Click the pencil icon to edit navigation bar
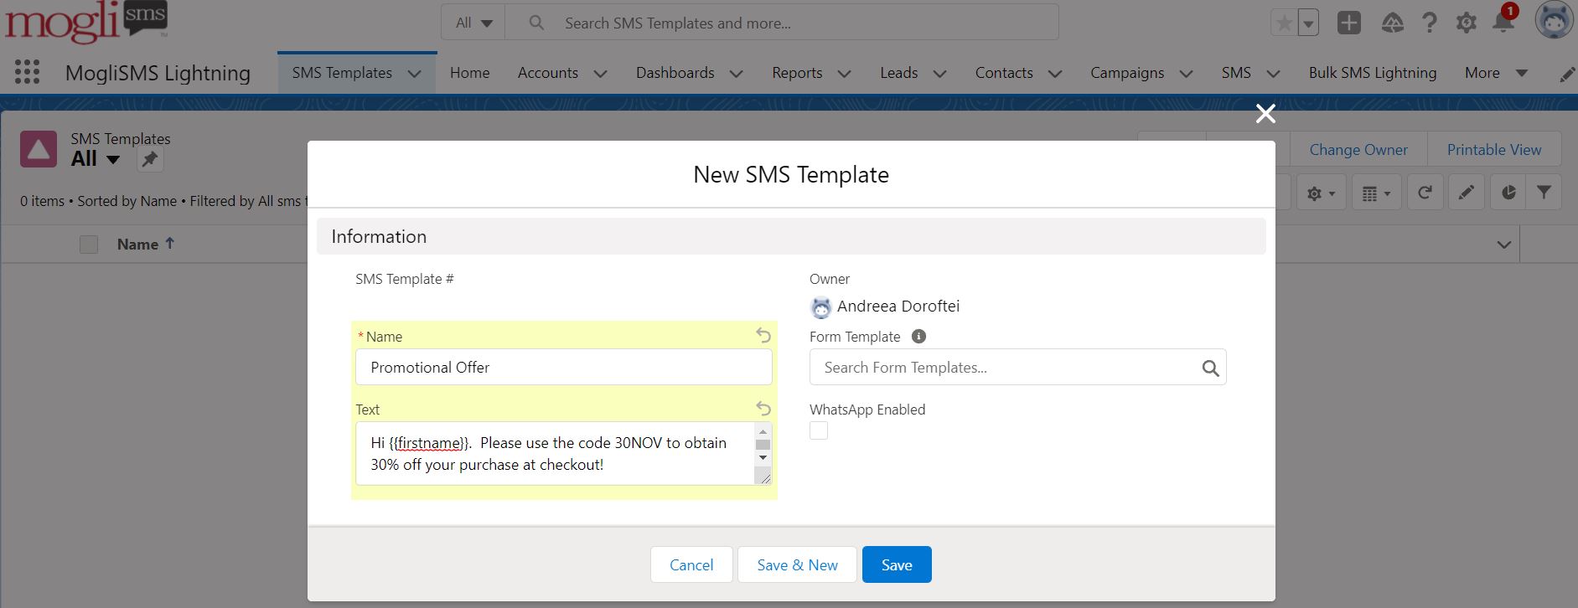Viewport: 1578px width, 608px height. pos(1566,75)
